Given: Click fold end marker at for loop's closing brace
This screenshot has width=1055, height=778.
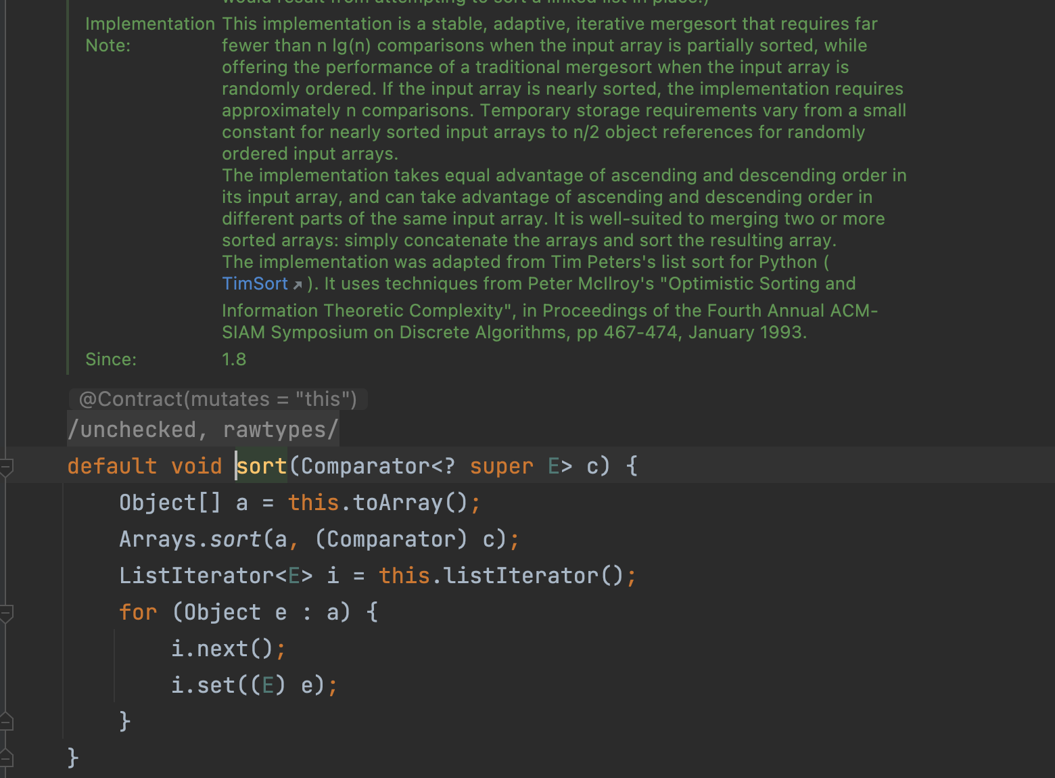Looking at the screenshot, I should (x=6, y=722).
